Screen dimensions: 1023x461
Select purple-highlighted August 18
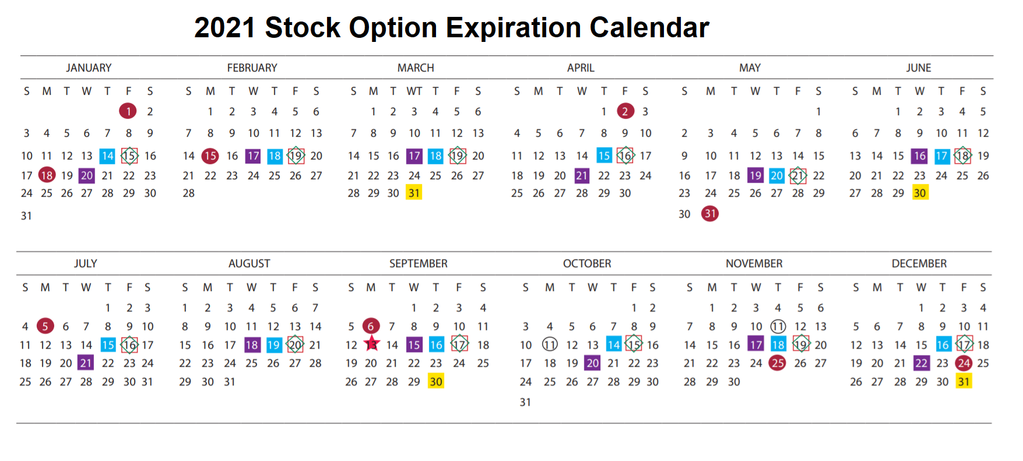[x=252, y=345]
